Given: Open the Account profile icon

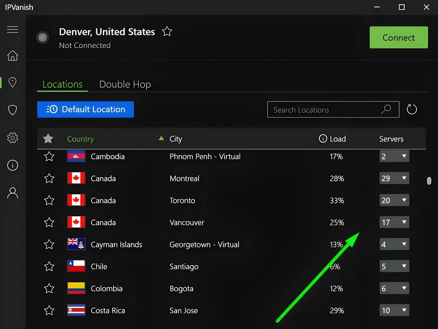Looking at the screenshot, I should tap(13, 193).
